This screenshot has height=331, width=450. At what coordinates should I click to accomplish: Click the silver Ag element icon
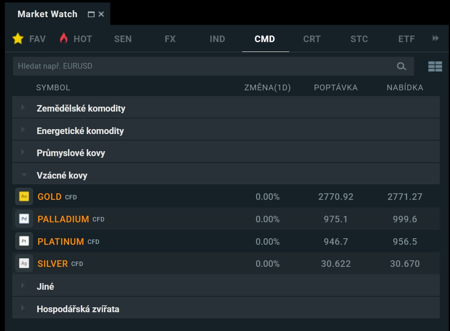coord(24,264)
